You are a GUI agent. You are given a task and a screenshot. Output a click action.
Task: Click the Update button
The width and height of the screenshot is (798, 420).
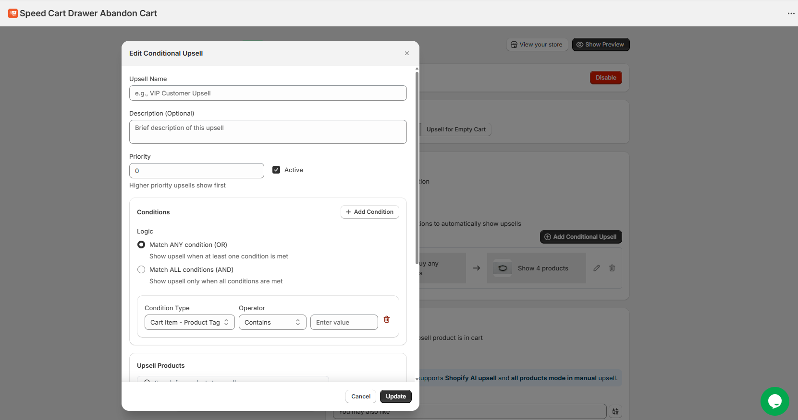click(395, 397)
